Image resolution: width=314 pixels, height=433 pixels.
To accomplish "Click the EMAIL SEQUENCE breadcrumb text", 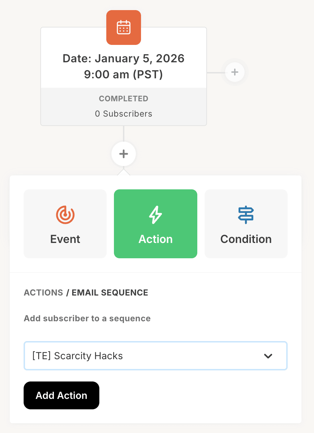I will (x=110, y=293).
